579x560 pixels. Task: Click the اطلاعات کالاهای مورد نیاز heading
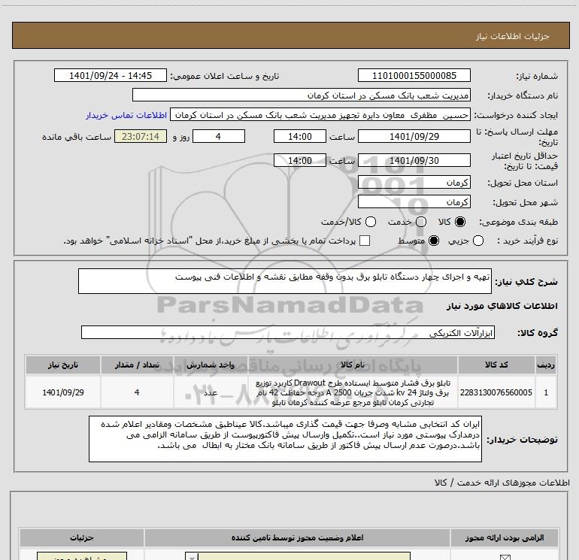click(502, 306)
